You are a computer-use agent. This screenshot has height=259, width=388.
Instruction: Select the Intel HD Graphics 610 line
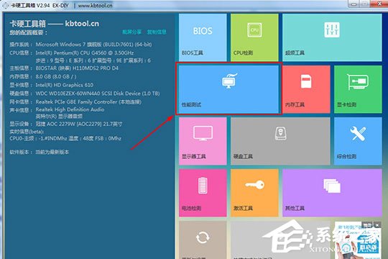click(x=51, y=85)
